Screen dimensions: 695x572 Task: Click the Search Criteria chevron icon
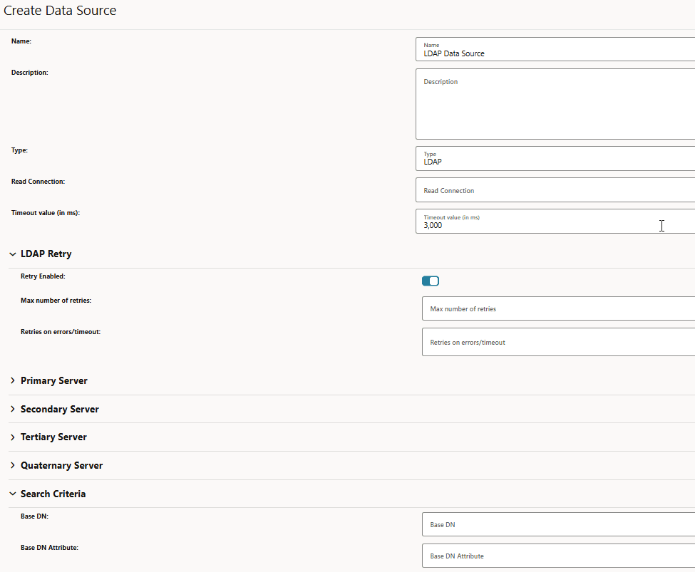coord(12,493)
